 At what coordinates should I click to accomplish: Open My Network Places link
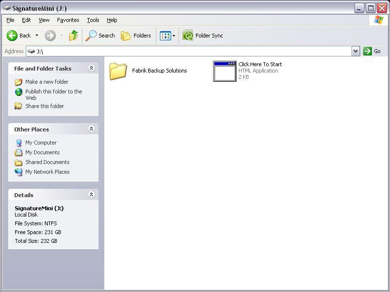pyautogui.click(x=47, y=172)
